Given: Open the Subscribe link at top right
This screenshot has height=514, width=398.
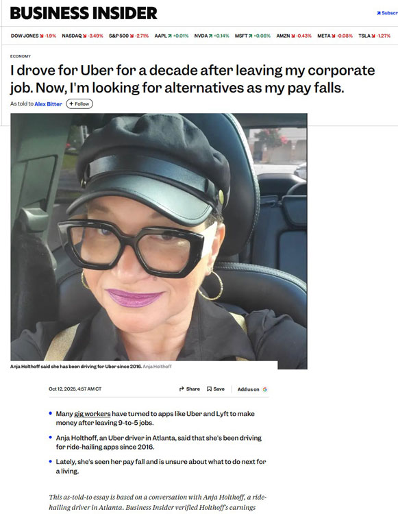Looking at the screenshot, I should click(x=387, y=13).
